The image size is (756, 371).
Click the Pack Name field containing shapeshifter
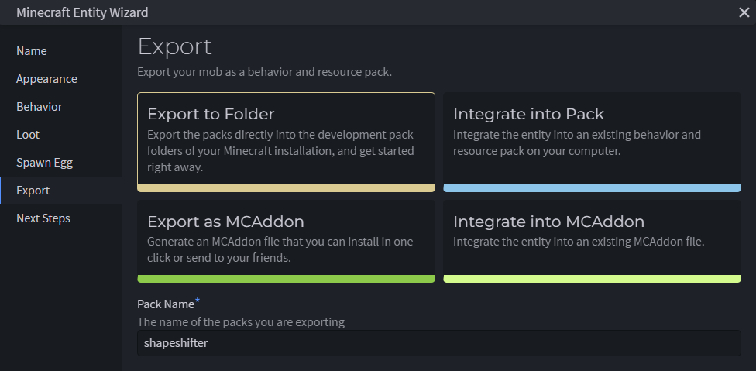(x=438, y=343)
